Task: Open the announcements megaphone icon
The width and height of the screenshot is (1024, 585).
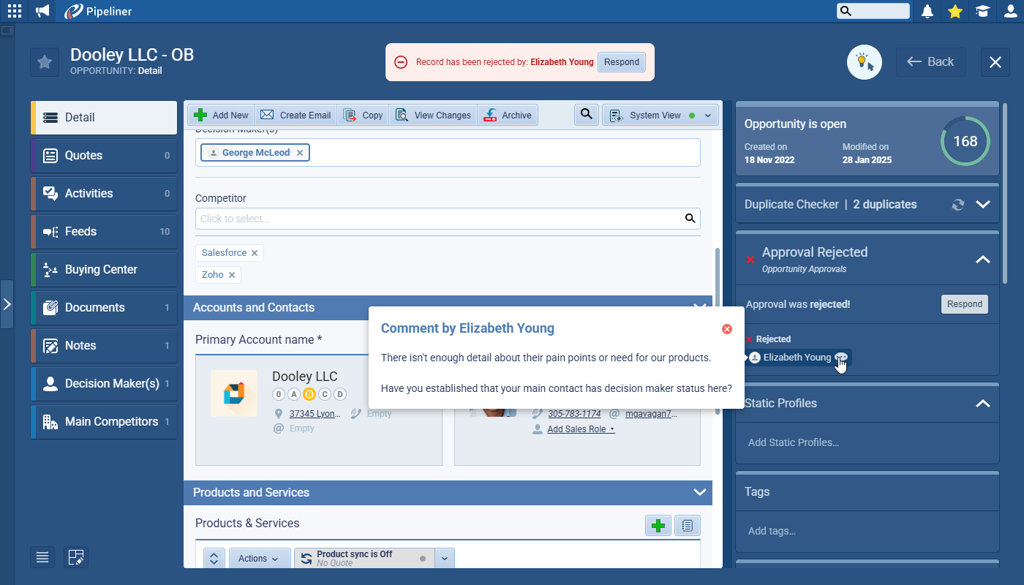Action: pyautogui.click(x=42, y=11)
